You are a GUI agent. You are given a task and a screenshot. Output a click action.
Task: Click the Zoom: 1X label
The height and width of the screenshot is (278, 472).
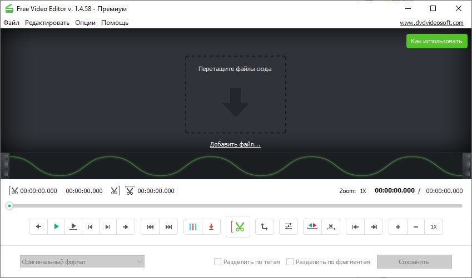[x=353, y=191]
